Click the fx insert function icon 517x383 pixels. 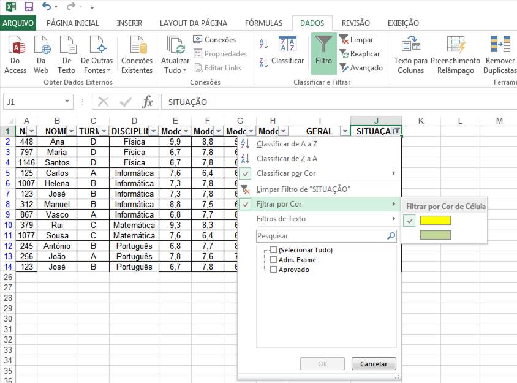147,102
